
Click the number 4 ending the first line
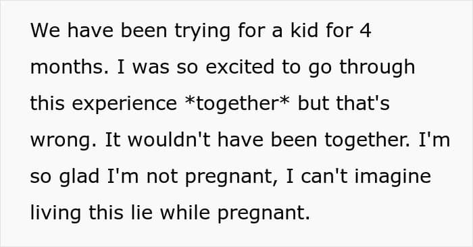click(366, 30)
